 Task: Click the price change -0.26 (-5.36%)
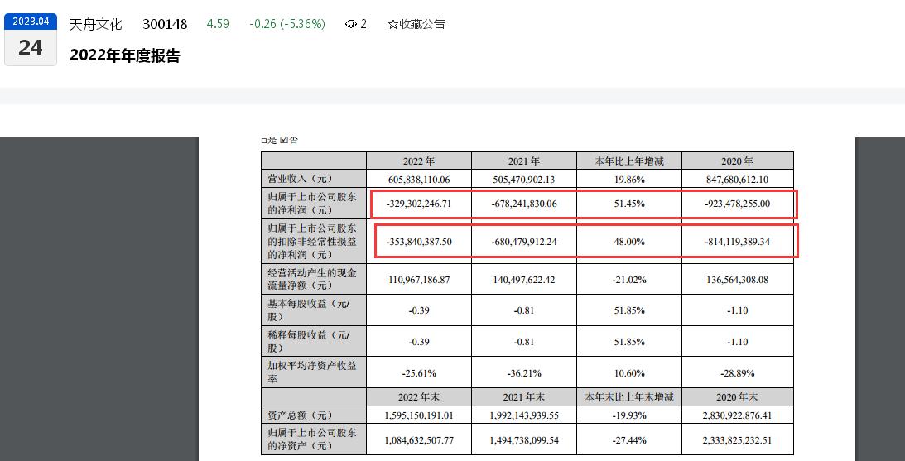pos(286,24)
